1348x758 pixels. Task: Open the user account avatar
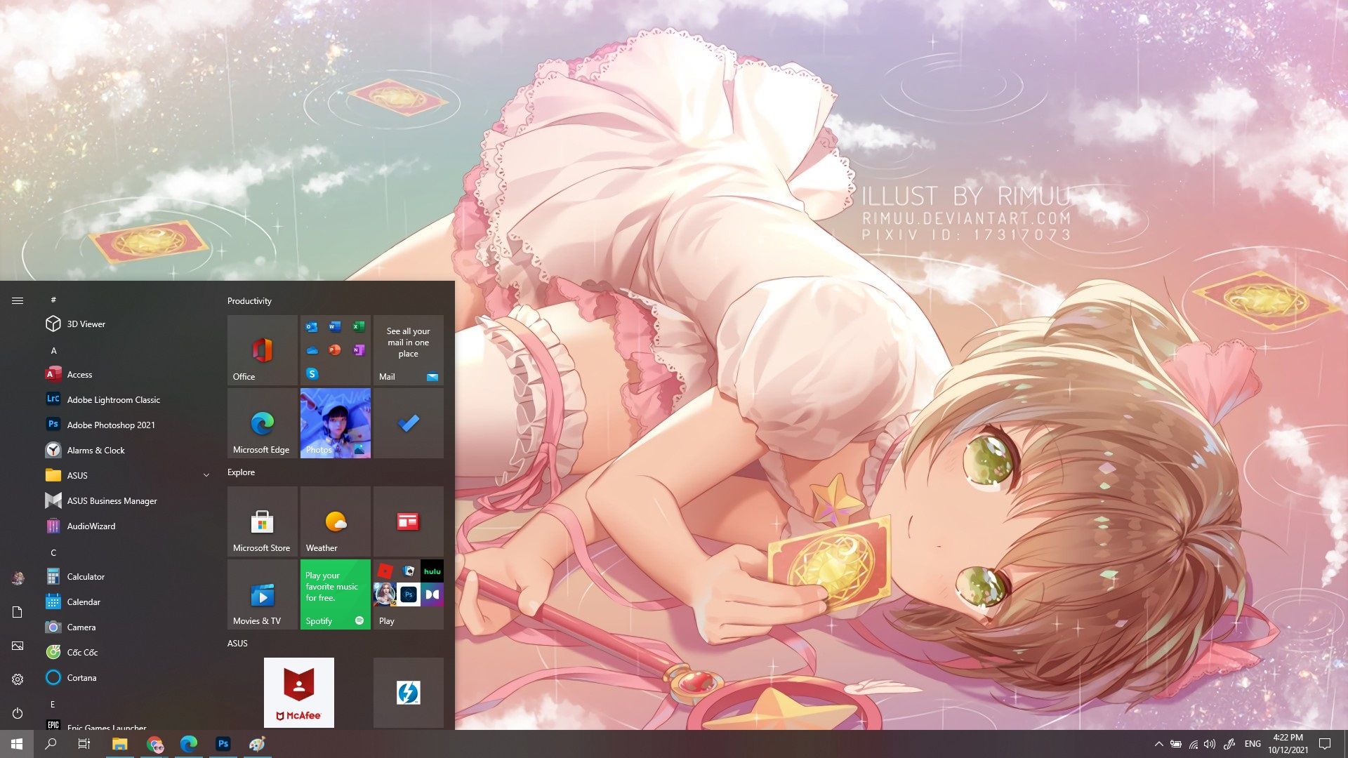coord(18,578)
